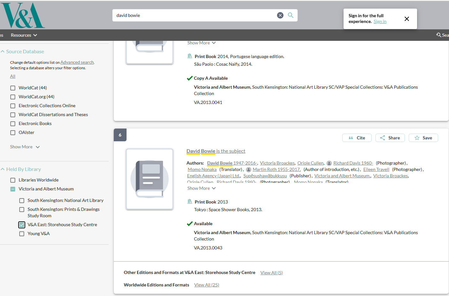The height and width of the screenshot is (296, 449).
Task: Click Martin Roth author profile icon
Action: pos(248,170)
